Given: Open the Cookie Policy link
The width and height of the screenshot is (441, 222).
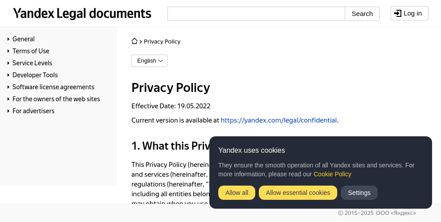Looking at the screenshot, I should coord(332,174).
